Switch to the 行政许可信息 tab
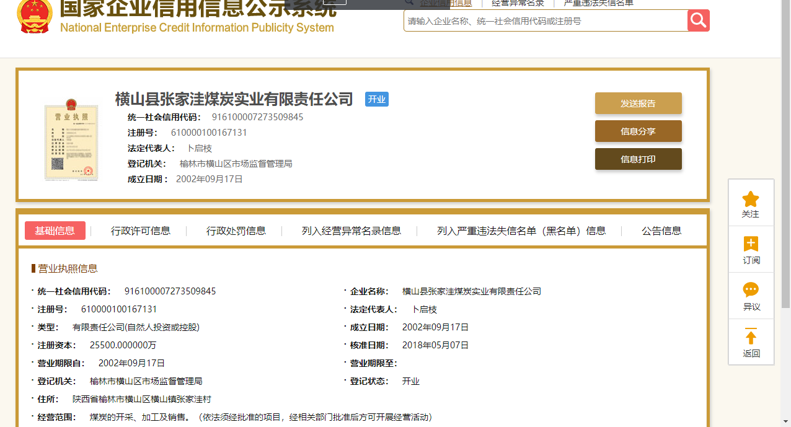The image size is (791, 427). 141,231
